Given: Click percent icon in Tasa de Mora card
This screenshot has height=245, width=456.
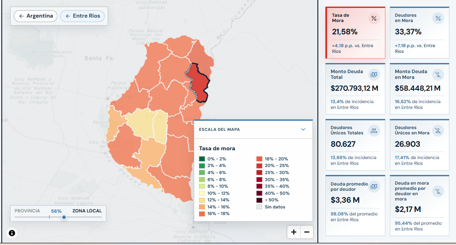Looking at the screenshot, I should [374, 19].
